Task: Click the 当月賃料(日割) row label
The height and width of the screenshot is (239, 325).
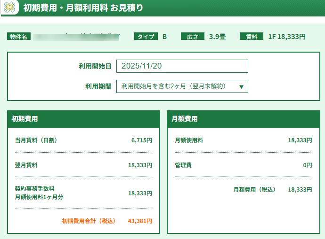Action: [36, 140]
